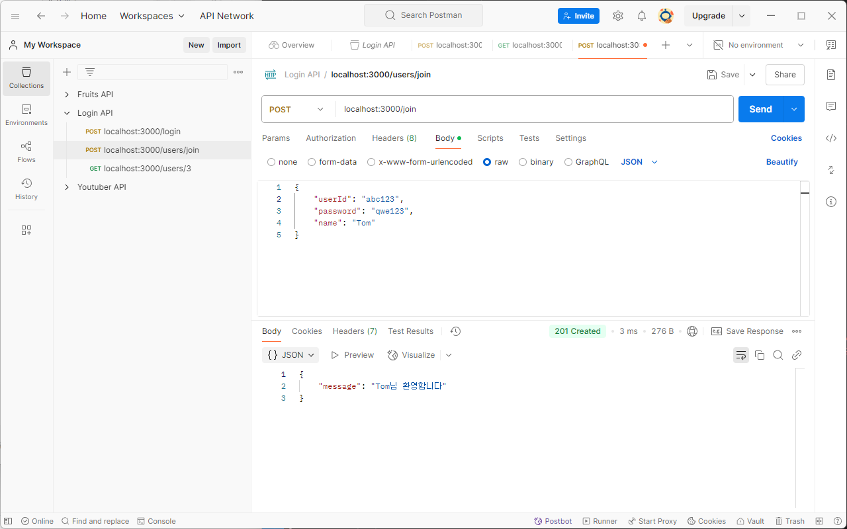Toggle line wrap in response body

click(x=741, y=355)
